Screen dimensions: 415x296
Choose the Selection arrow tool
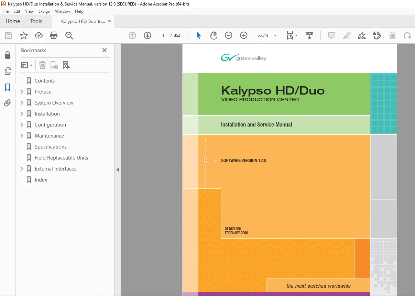click(198, 35)
